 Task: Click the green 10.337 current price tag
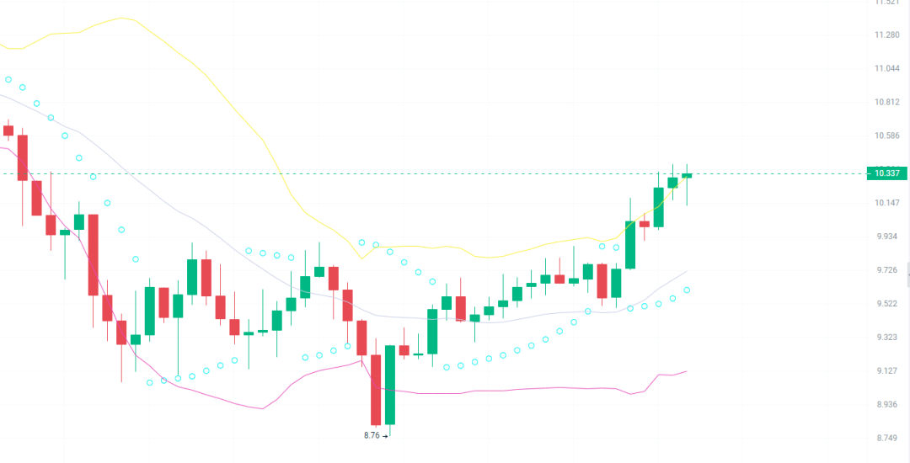887,173
